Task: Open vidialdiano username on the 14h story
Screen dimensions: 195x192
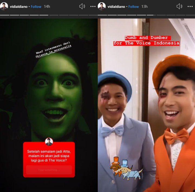Action: (19, 7)
